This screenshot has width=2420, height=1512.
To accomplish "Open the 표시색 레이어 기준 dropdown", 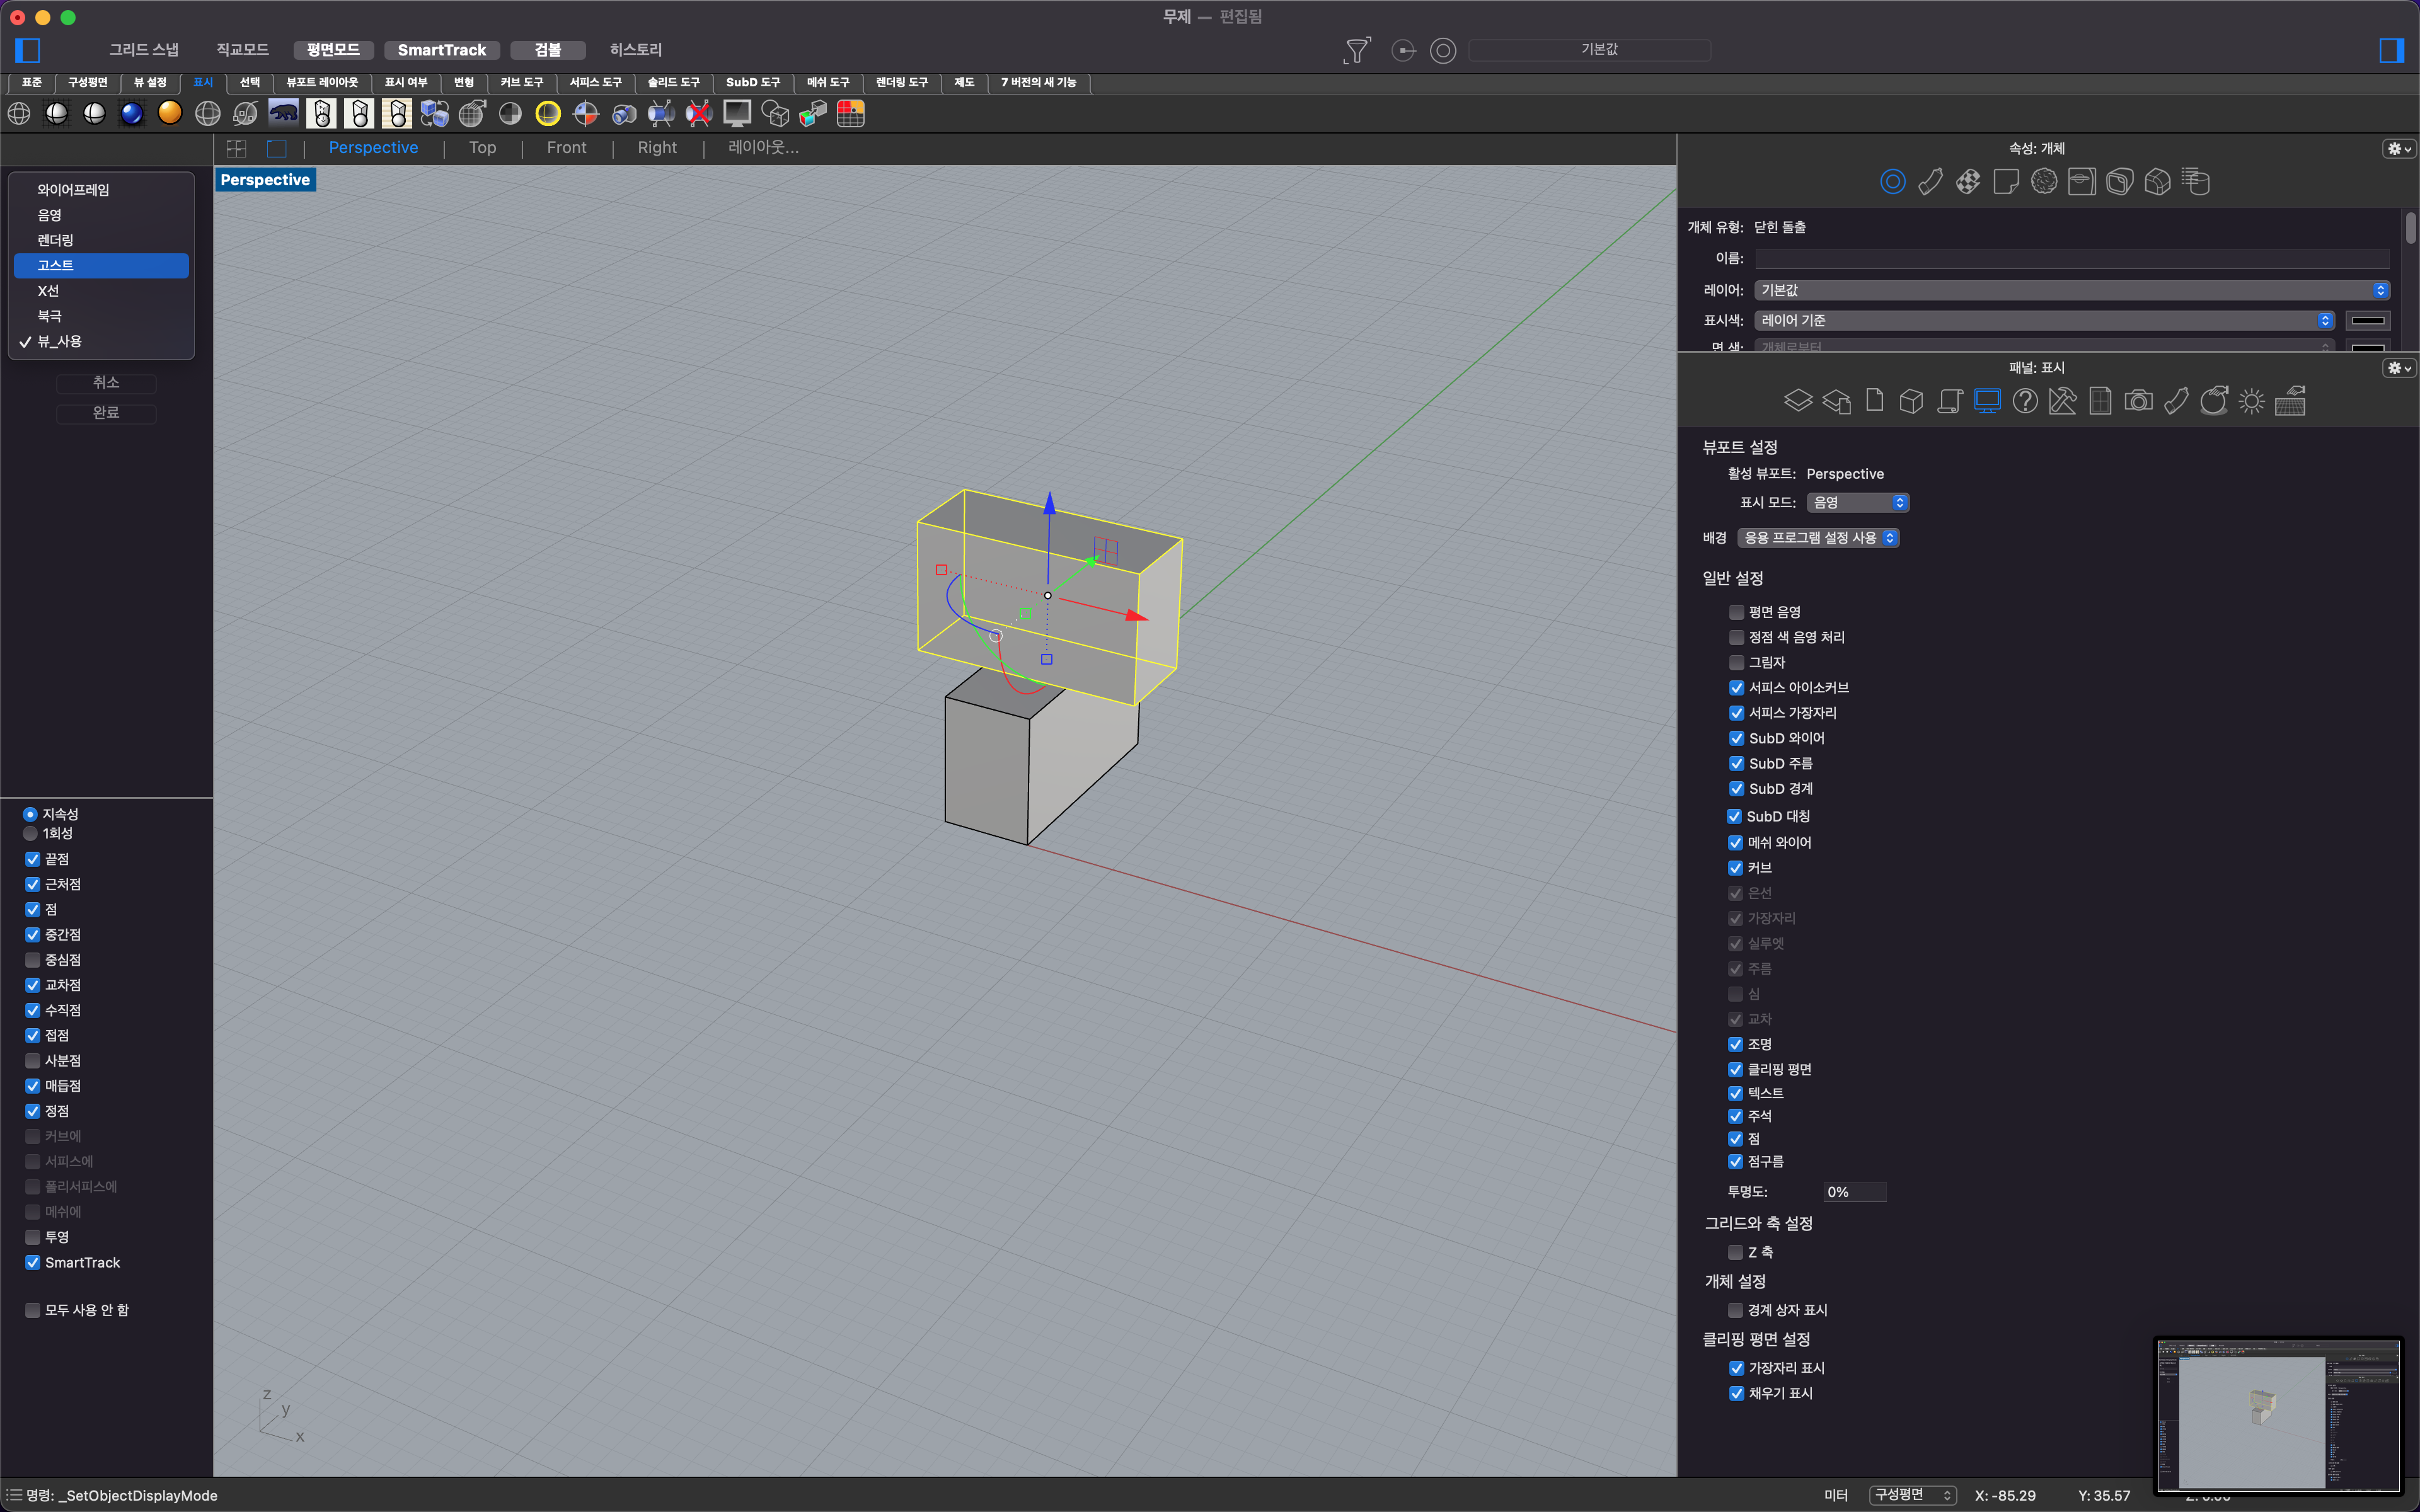I will 2044,320.
